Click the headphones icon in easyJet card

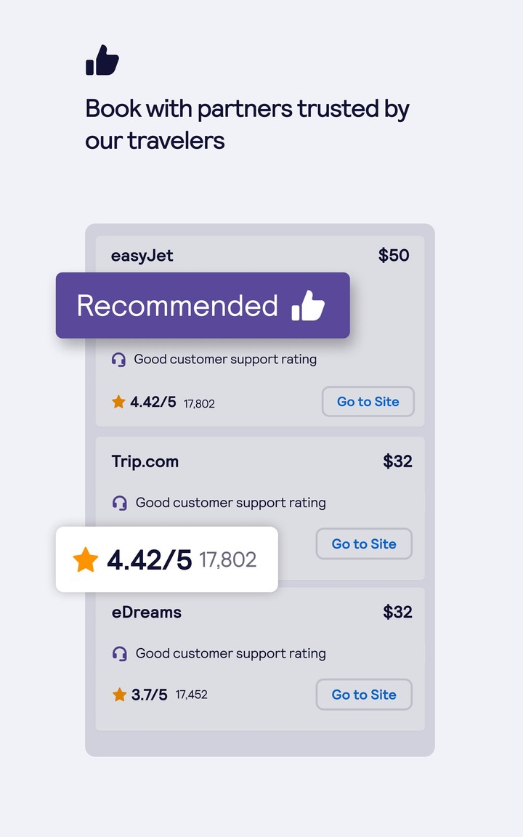118,359
